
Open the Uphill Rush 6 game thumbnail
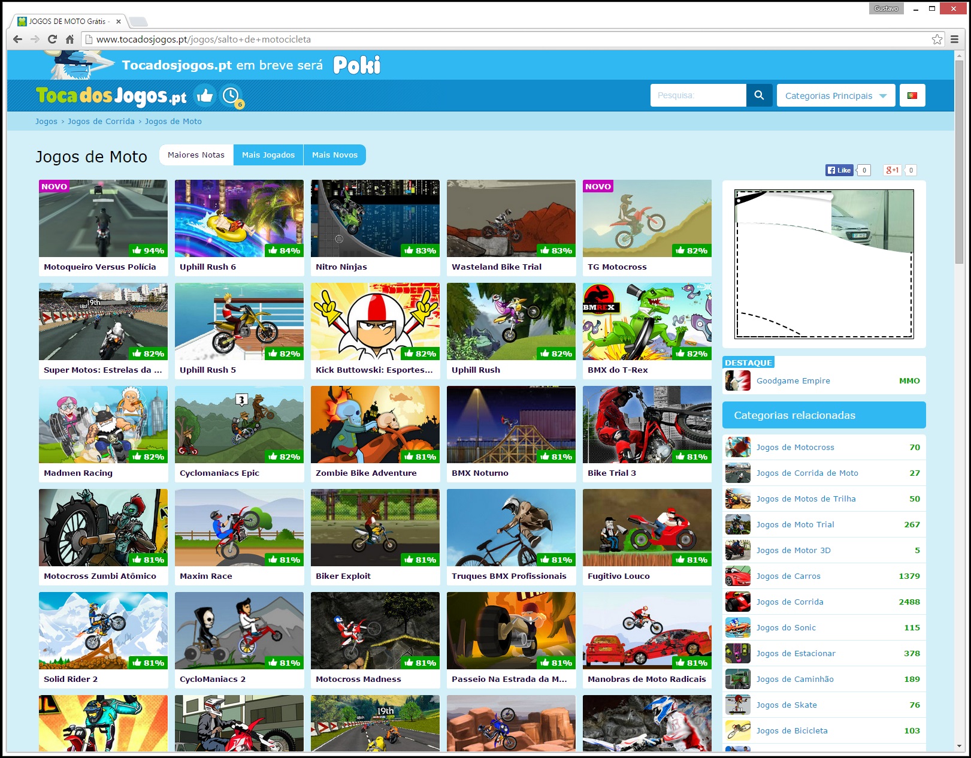click(x=239, y=219)
